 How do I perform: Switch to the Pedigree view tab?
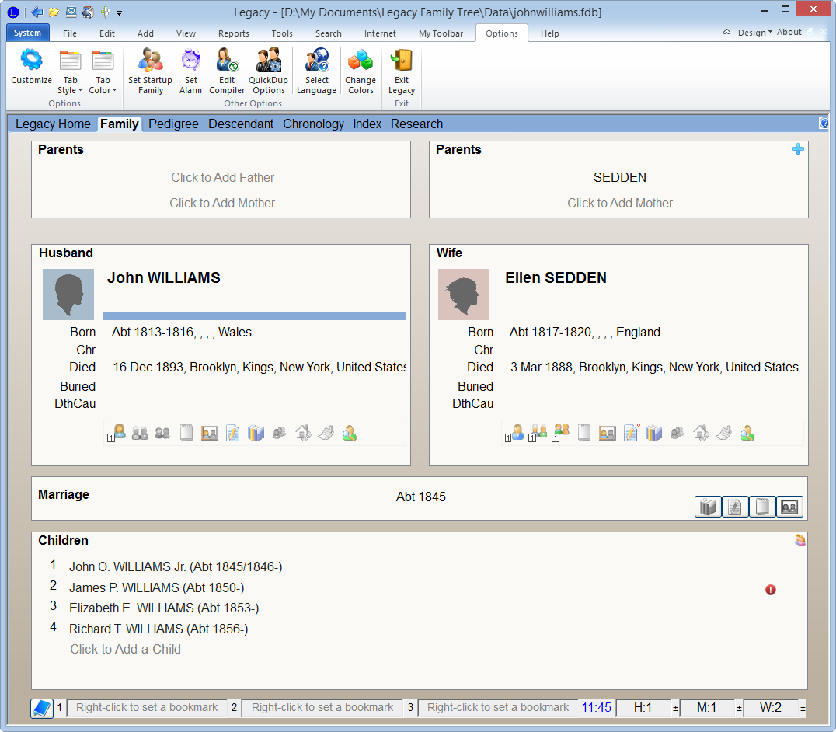(173, 124)
